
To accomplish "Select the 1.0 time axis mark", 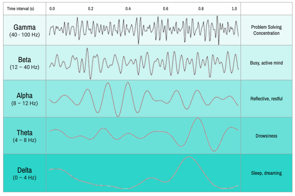I will point(234,8).
